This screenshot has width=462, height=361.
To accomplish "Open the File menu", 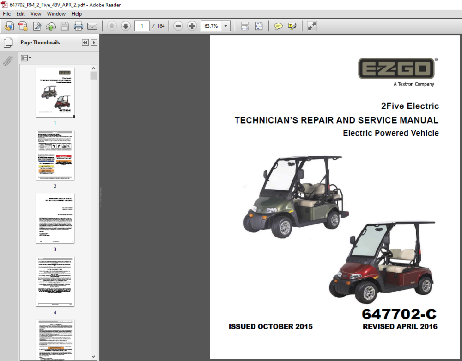I will click(x=7, y=14).
